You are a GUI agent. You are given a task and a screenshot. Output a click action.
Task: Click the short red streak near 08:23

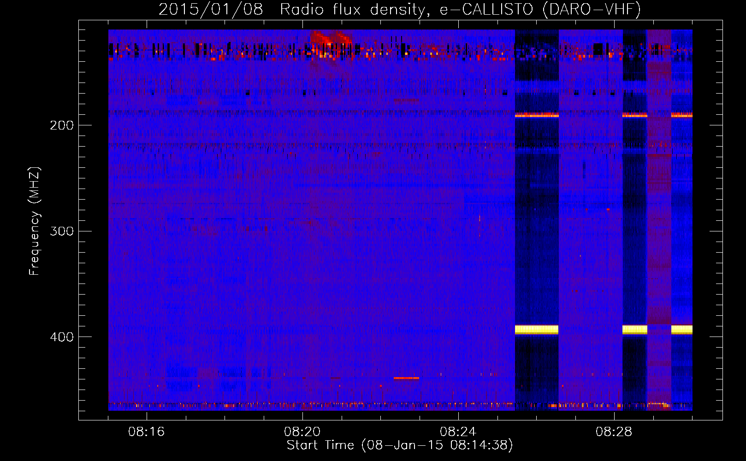(x=406, y=378)
